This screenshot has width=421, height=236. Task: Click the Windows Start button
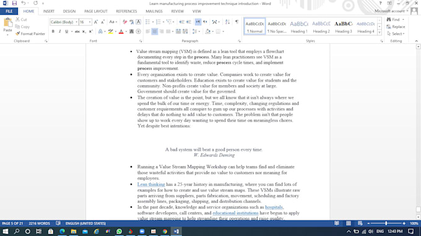[6, 231]
